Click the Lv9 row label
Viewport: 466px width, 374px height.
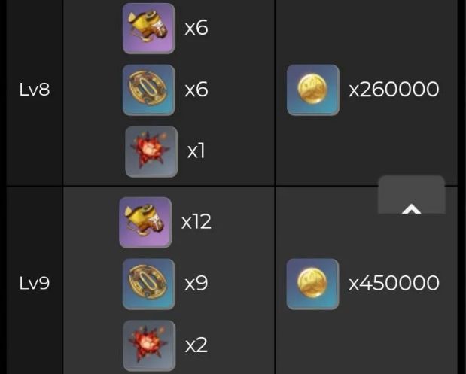[35, 283]
